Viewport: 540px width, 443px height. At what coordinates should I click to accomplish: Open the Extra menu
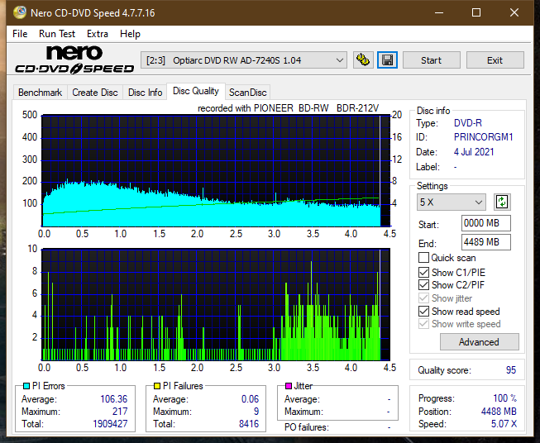point(98,34)
